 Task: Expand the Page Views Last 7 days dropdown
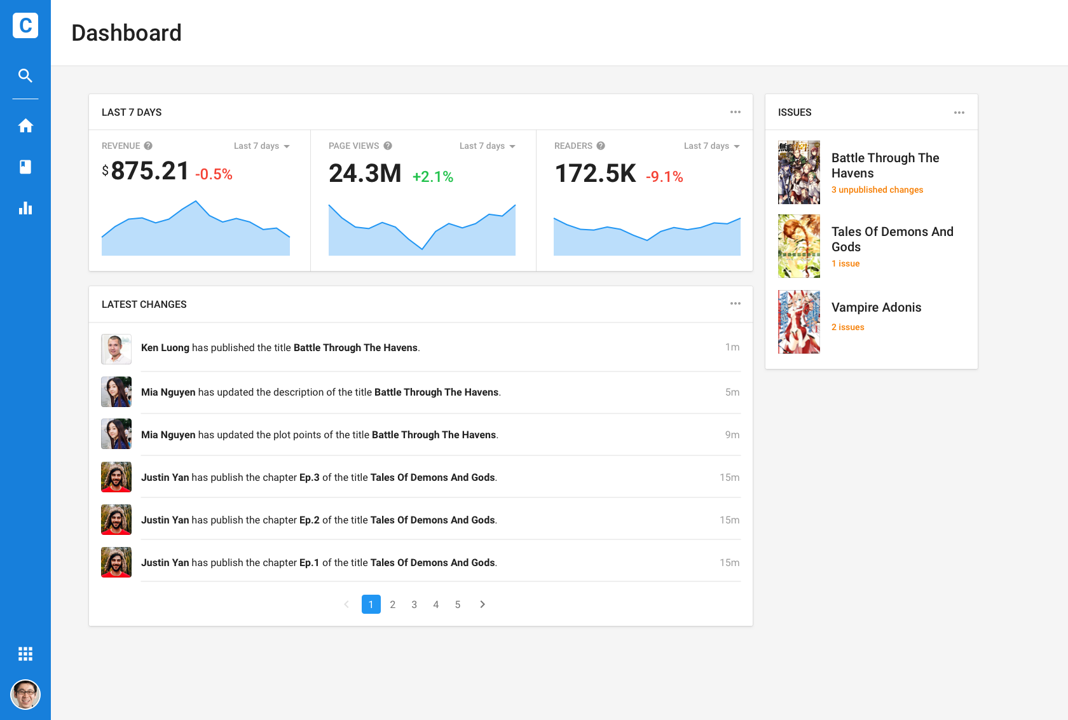(x=488, y=146)
